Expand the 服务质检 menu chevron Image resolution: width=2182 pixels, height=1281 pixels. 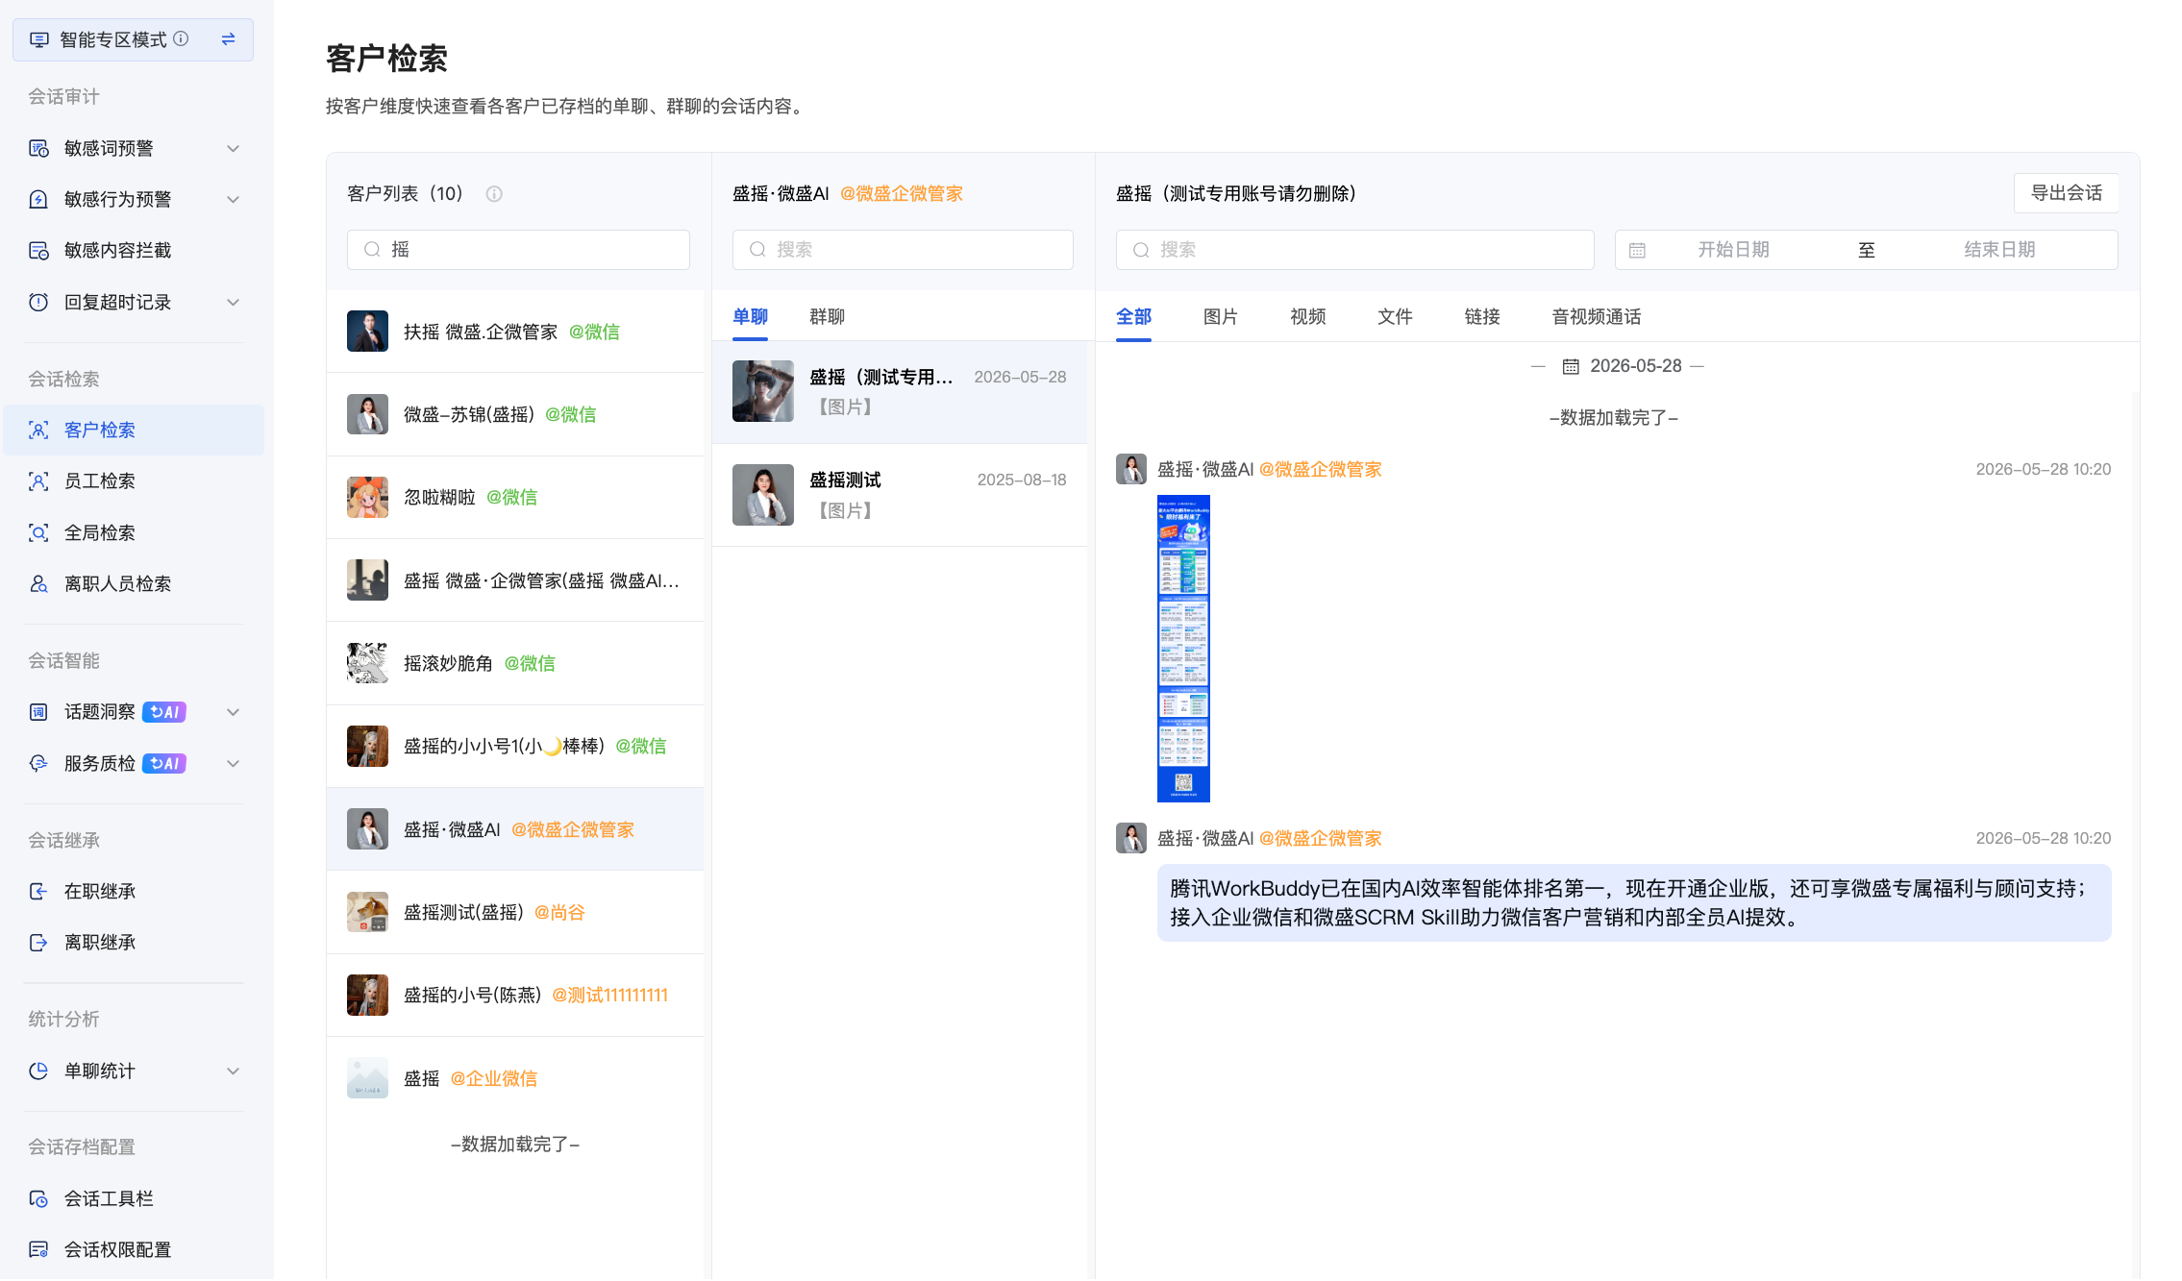(233, 764)
